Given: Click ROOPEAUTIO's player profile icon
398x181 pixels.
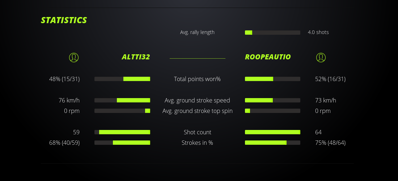Looking at the screenshot, I should click(x=321, y=57).
